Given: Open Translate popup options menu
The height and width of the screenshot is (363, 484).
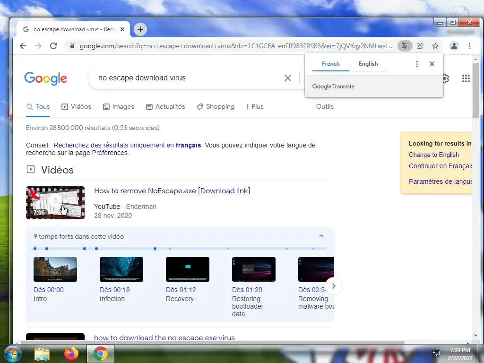Looking at the screenshot, I should (417, 64).
